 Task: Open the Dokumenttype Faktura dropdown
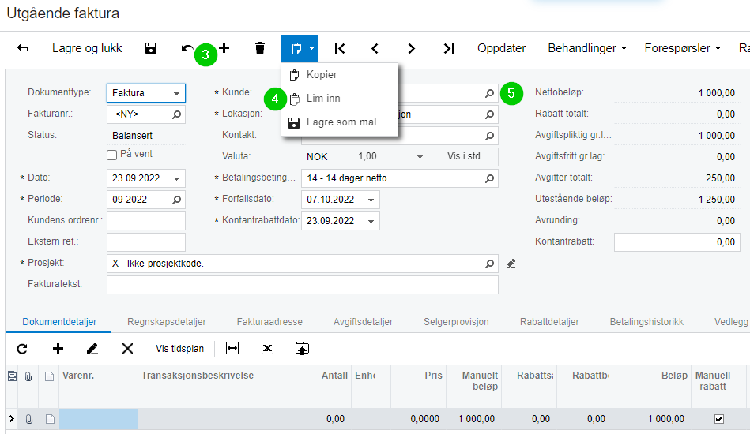176,94
